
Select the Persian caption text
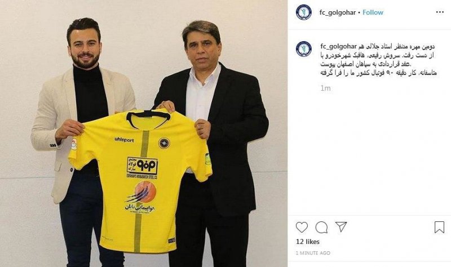378,60
